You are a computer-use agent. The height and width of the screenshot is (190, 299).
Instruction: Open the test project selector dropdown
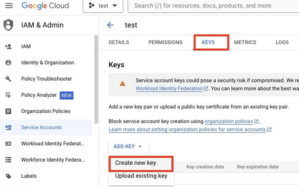[103, 6]
